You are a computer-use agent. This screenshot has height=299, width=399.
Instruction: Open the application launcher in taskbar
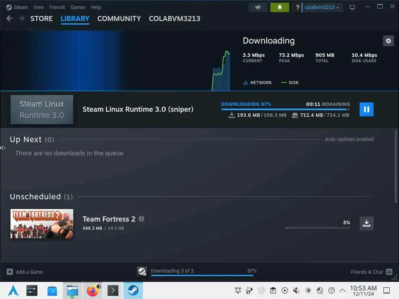tap(13, 290)
